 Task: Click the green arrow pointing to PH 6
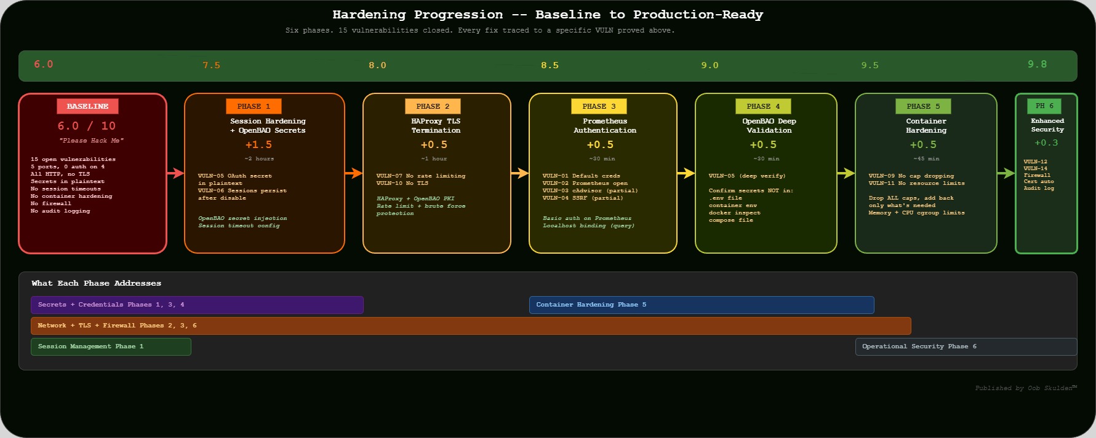point(1006,173)
